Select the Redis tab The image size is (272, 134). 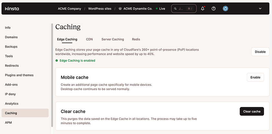tap(136, 39)
